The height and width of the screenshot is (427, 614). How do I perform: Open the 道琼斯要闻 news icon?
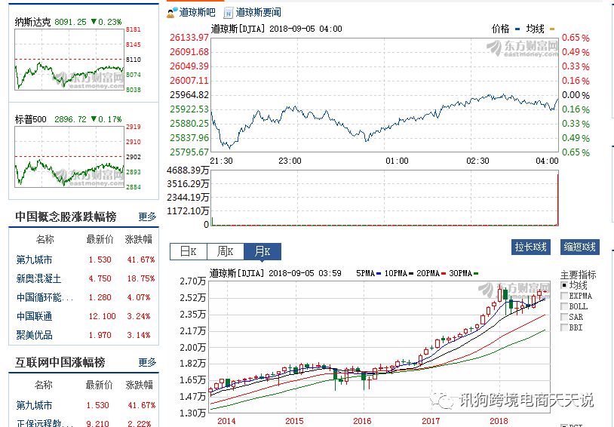click(229, 13)
